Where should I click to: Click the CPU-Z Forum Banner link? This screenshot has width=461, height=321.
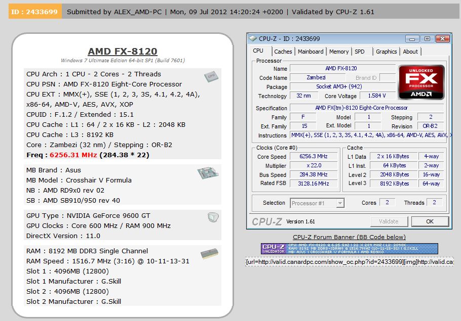click(349, 237)
